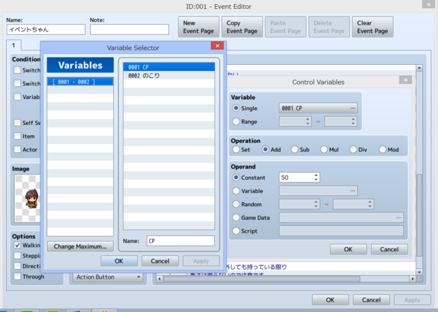This screenshot has width=438, height=312.
Task: Close Variable Selector with red X
Action: 218,46
